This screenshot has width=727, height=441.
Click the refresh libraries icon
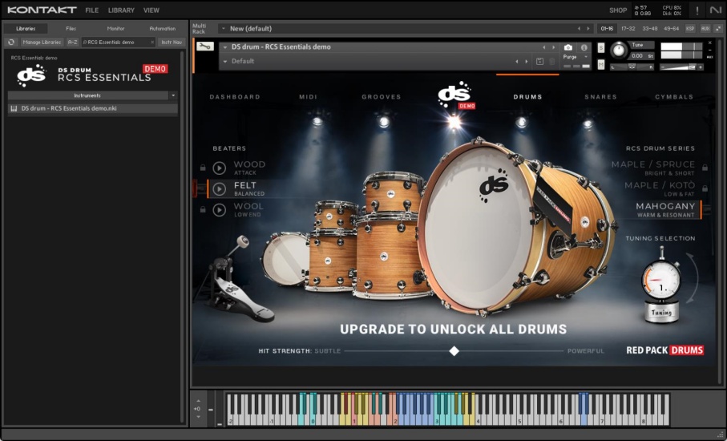tap(11, 42)
